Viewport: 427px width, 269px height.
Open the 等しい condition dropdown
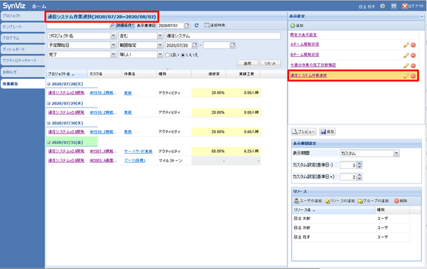(160, 55)
